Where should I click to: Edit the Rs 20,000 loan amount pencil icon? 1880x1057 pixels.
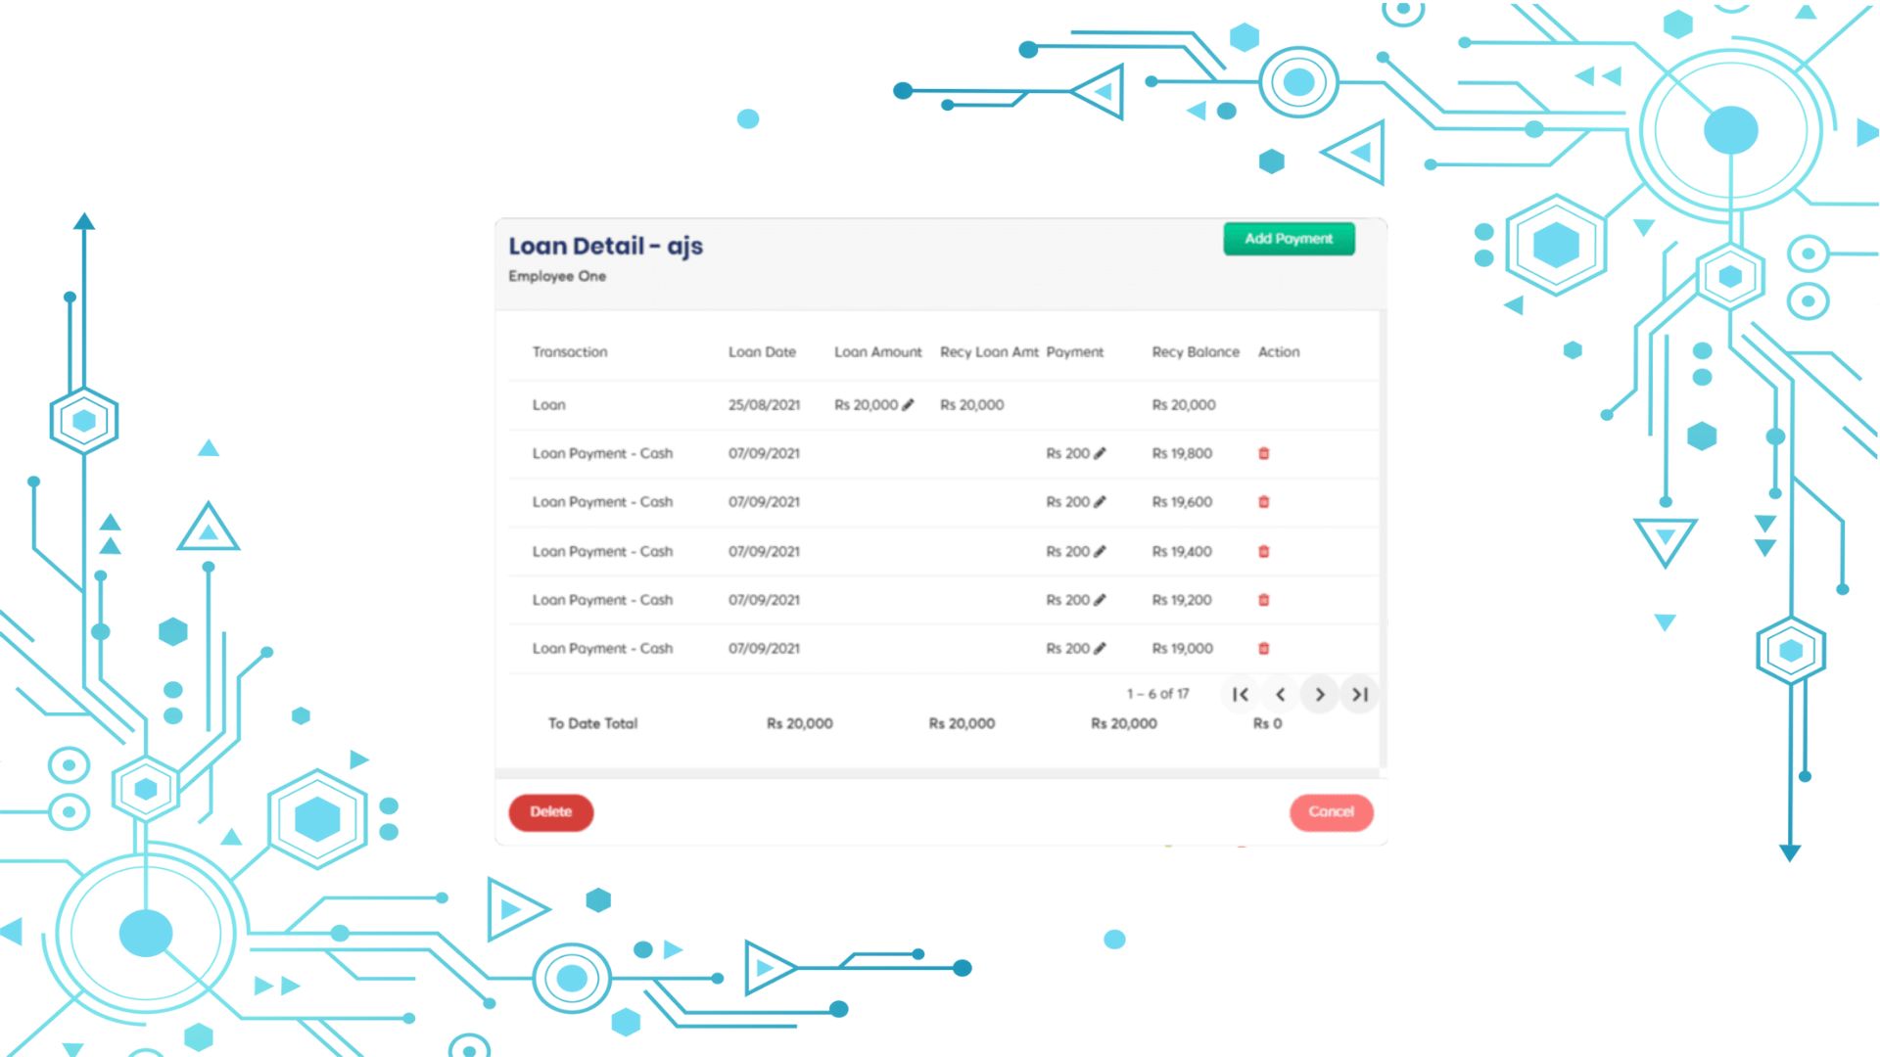[908, 404]
